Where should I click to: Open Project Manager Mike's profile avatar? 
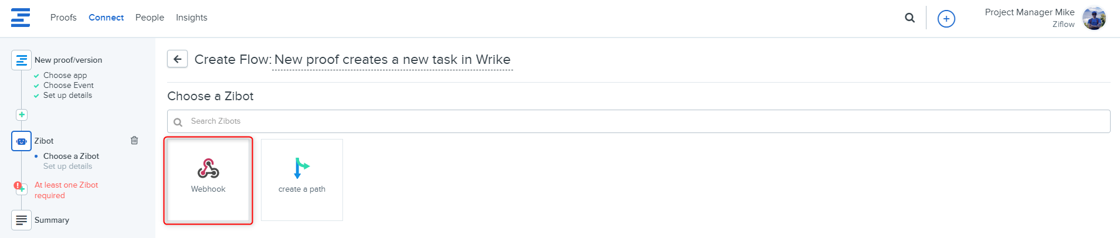[x=1094, y=18]
